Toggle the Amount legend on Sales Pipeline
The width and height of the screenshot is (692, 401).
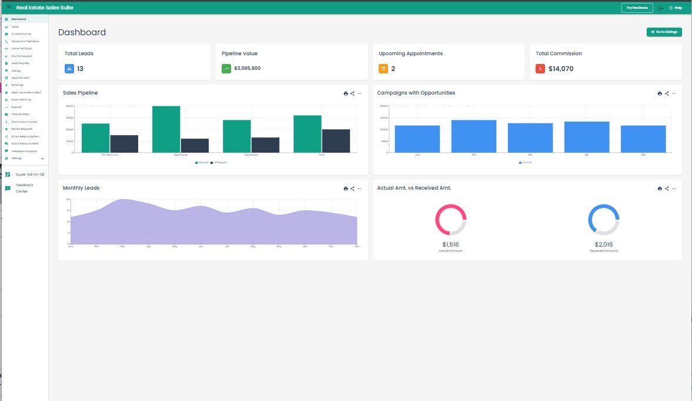pyautogui.click(x=203, y=162)
